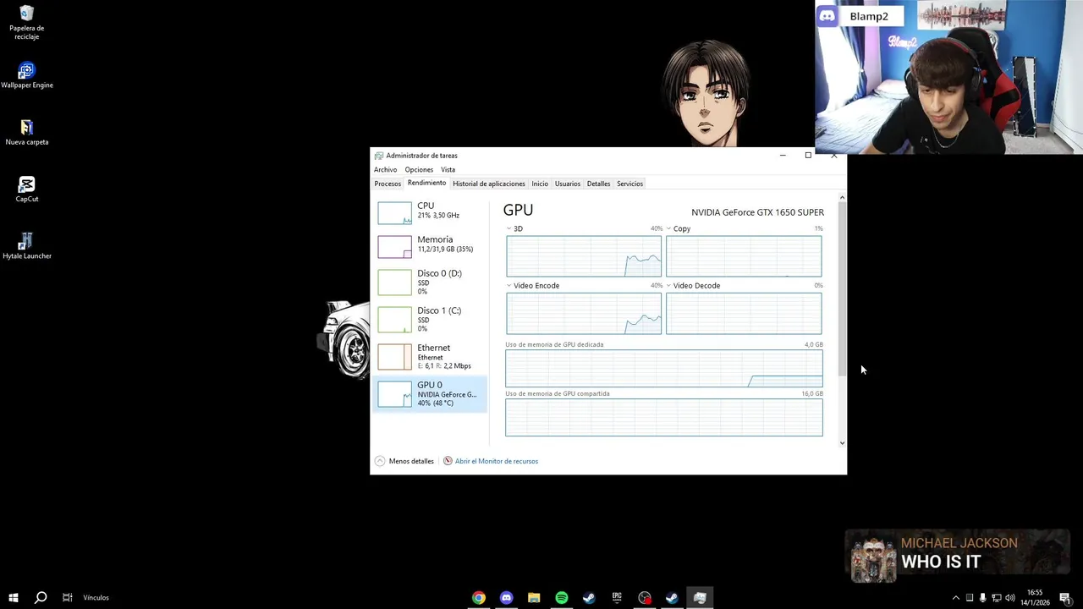Image resolution: width=1083 pixels, height=609 pixels.
Task: Minimize the Administrador de tareas window
Action: 783,155
